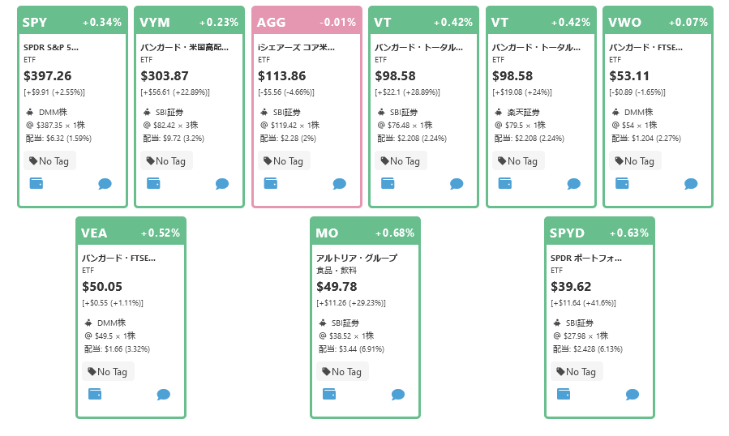Click the VWO ticker header

[x=624, y=23]
